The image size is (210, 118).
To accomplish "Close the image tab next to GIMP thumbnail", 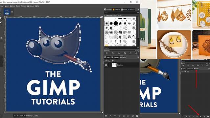I will click(12, 12).
